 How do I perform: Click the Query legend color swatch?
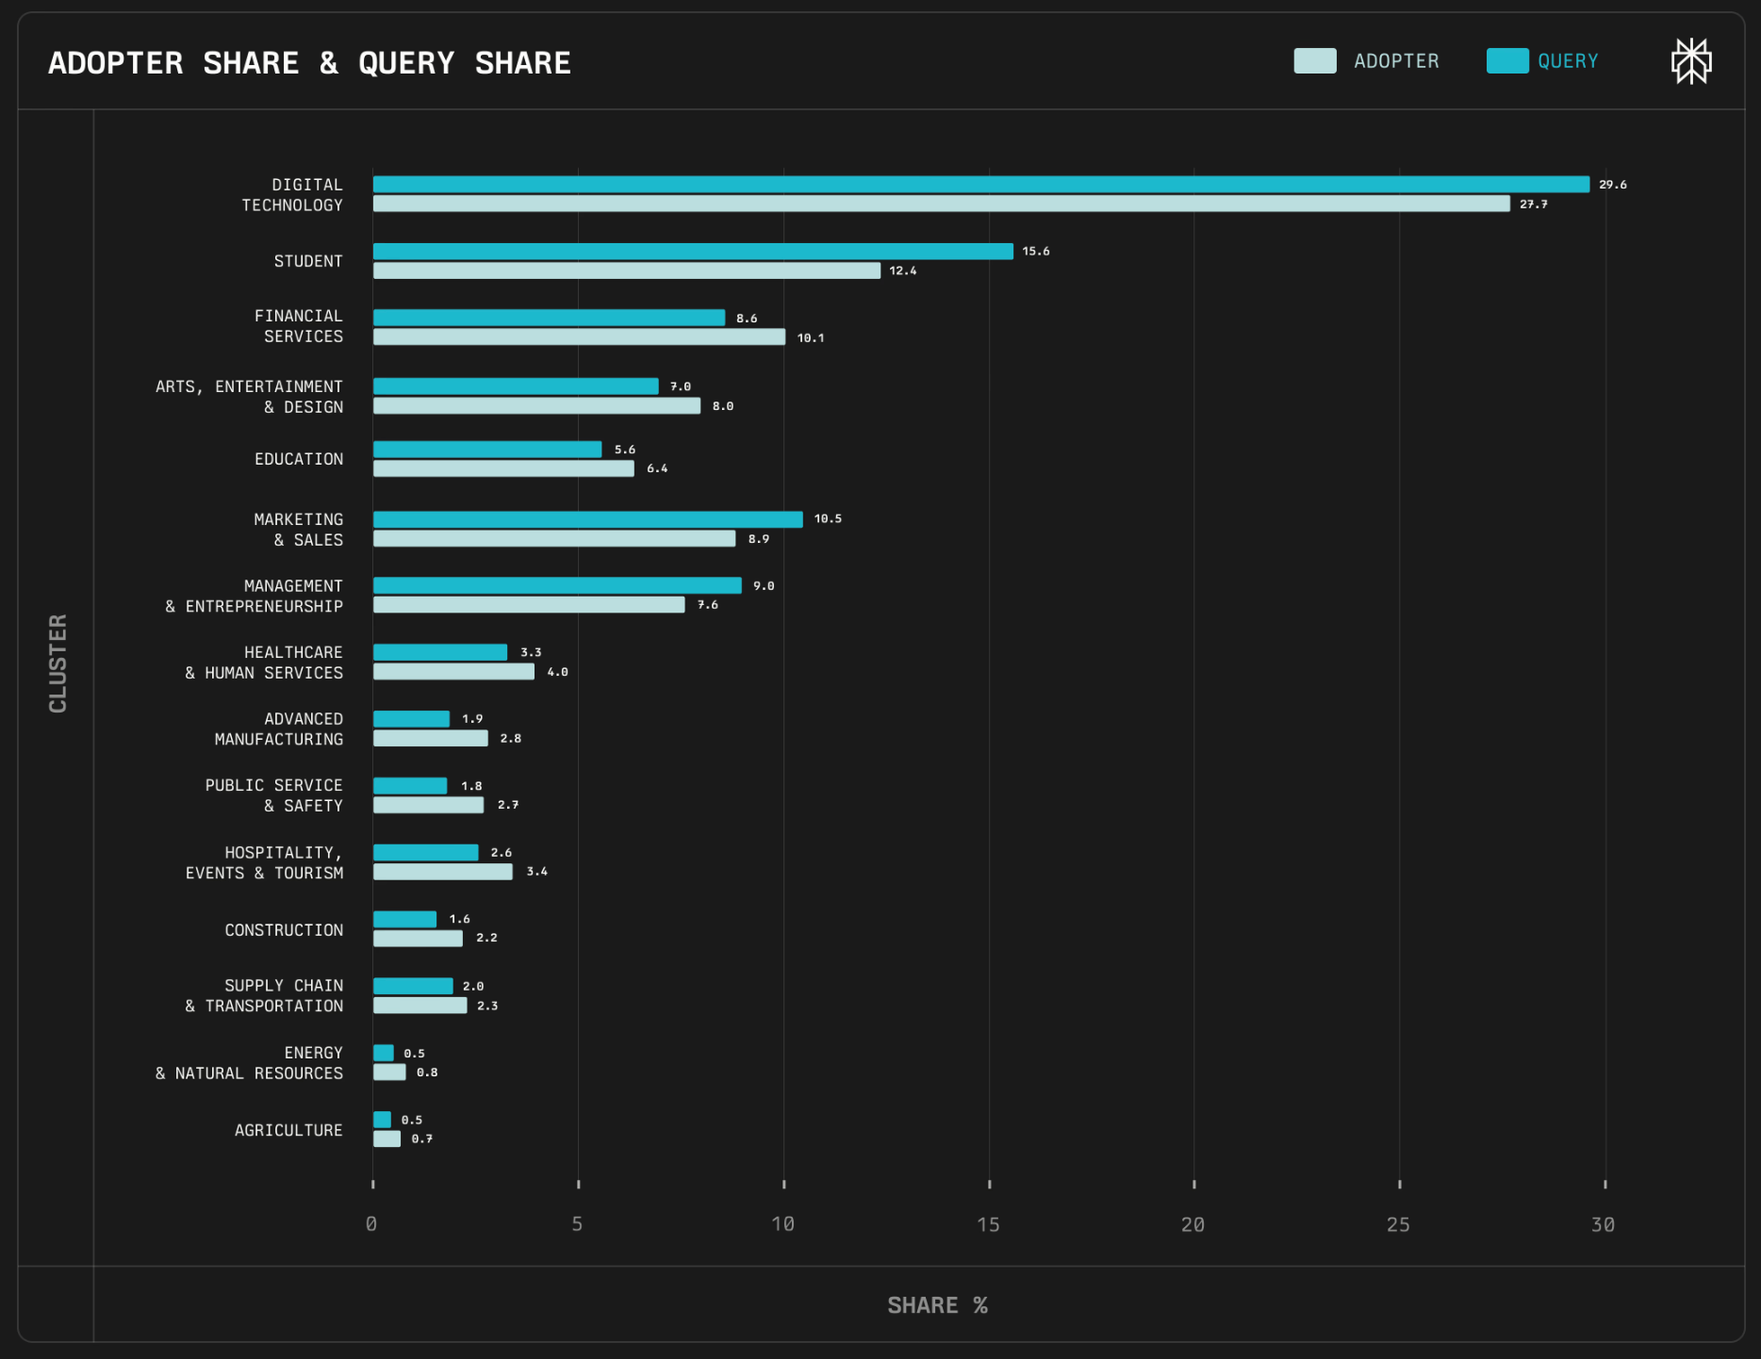(x=1506, y=61)
